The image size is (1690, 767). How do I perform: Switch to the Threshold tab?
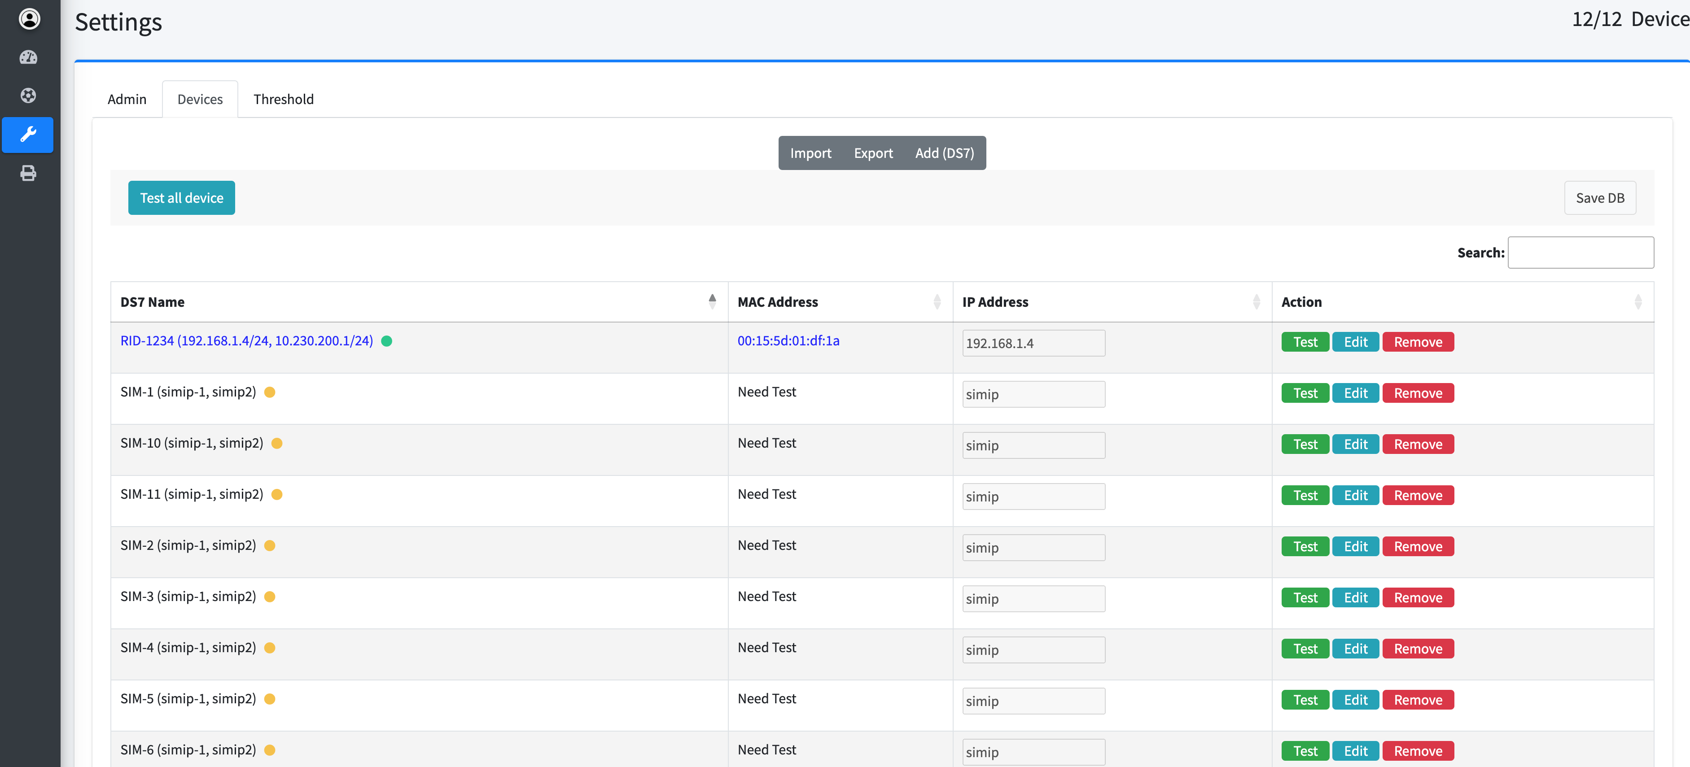pos(284,99)
